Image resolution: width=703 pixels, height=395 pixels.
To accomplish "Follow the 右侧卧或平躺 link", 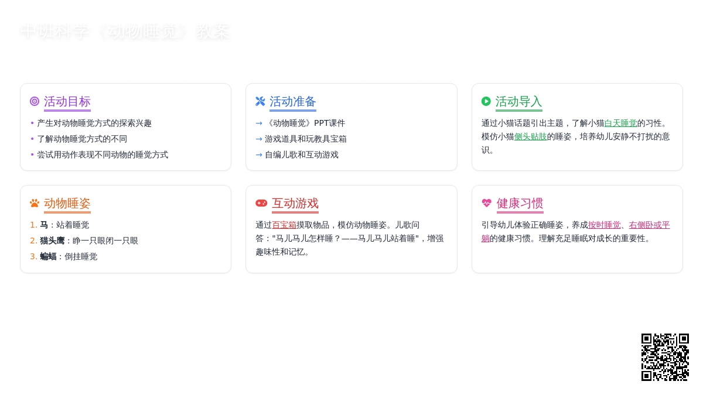I will coord(649,225).
